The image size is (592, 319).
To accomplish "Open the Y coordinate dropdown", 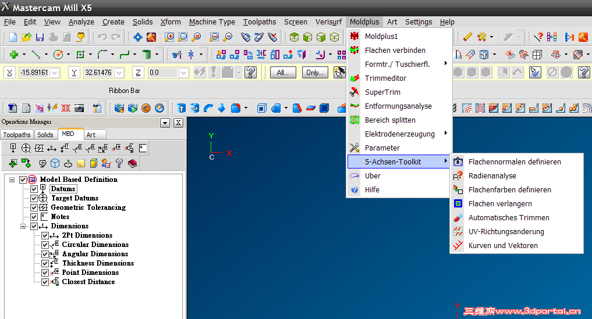I will pyautogui.click(x=119, y=73).
